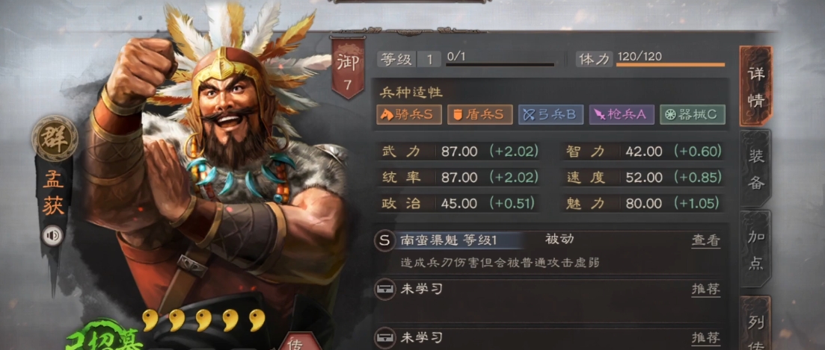Select the 枪兵A spearman aptitude badge

click(622, 115)
